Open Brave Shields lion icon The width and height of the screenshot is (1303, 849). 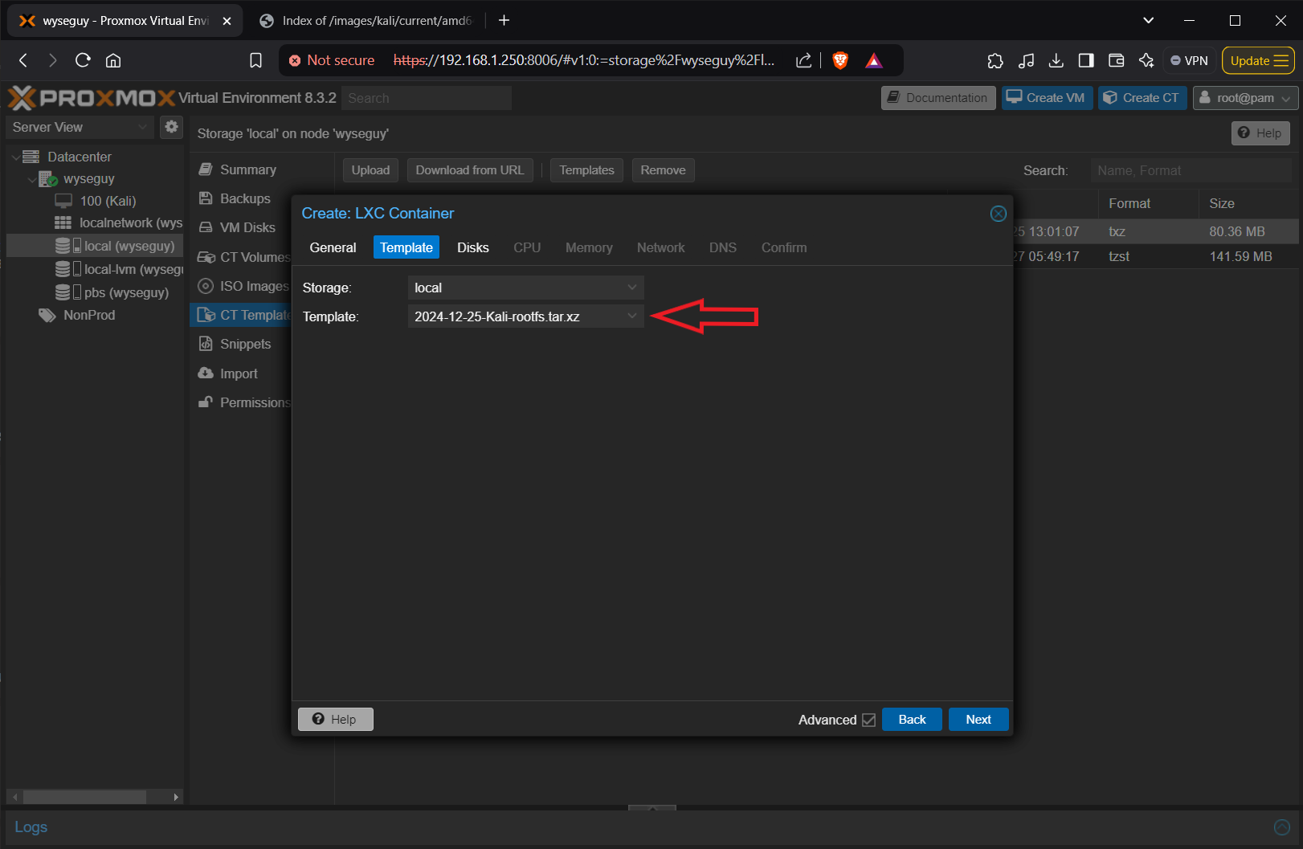pyautogui.click(x=840, y=60)
